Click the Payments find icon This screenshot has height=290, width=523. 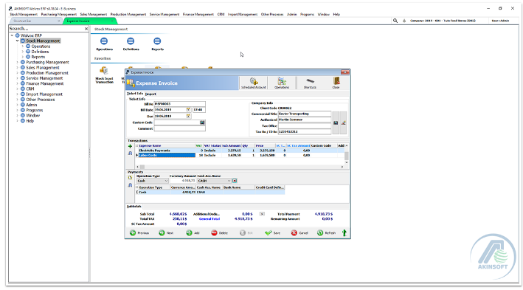(130, 185)
